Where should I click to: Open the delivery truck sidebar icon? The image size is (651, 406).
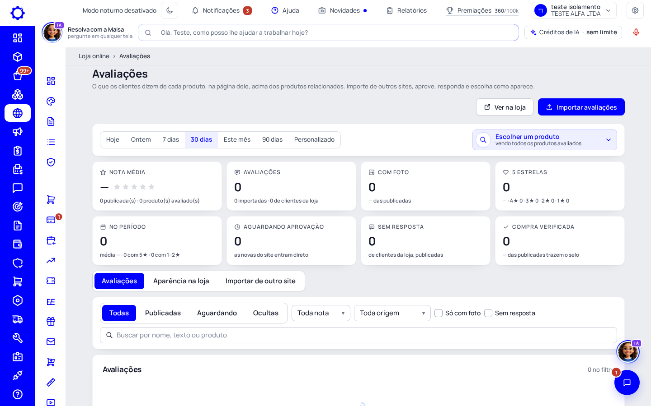(18, 319)
